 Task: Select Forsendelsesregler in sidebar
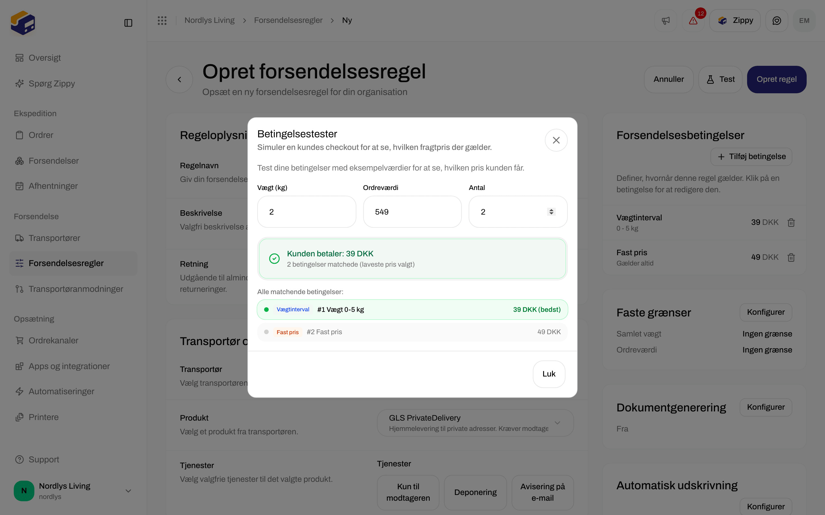coord(73,263)
